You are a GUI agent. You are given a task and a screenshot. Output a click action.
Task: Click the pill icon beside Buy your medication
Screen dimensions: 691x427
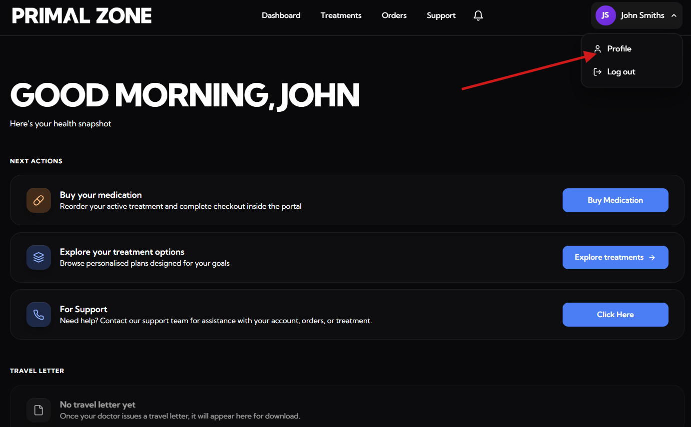click(38, 200)
